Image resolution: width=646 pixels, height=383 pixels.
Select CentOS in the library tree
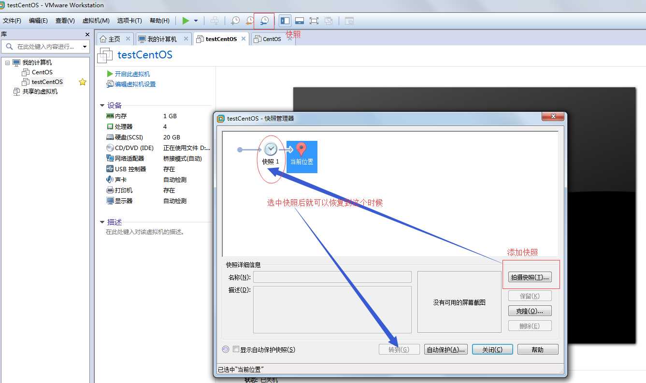[x=42, y=72]
